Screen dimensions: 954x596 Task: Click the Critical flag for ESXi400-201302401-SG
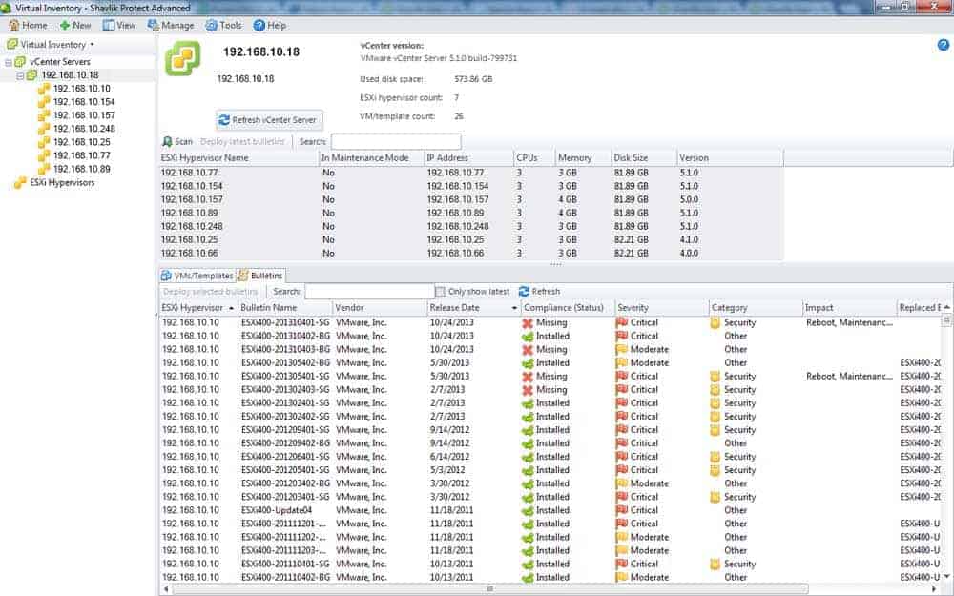[x=622, y=403]
